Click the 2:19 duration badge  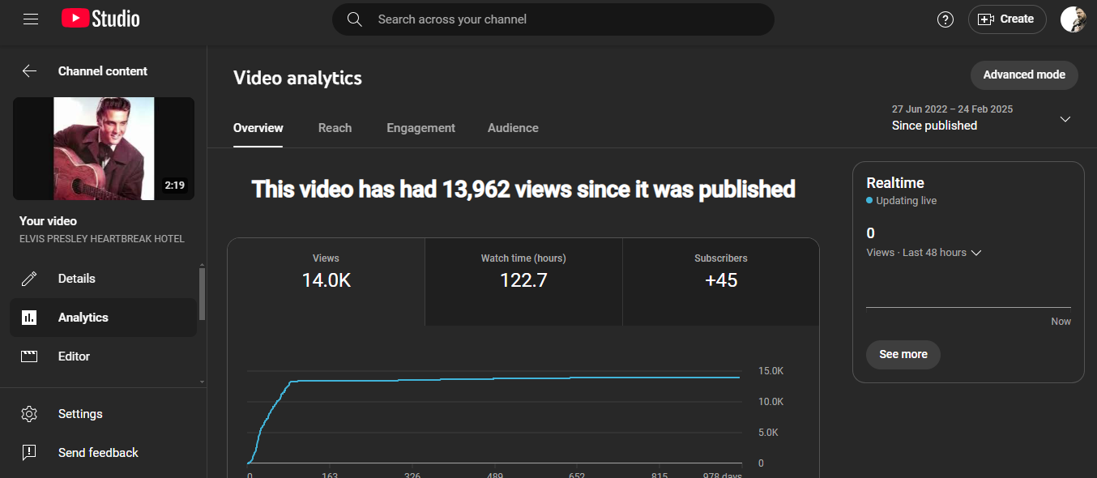coord(174,186)
